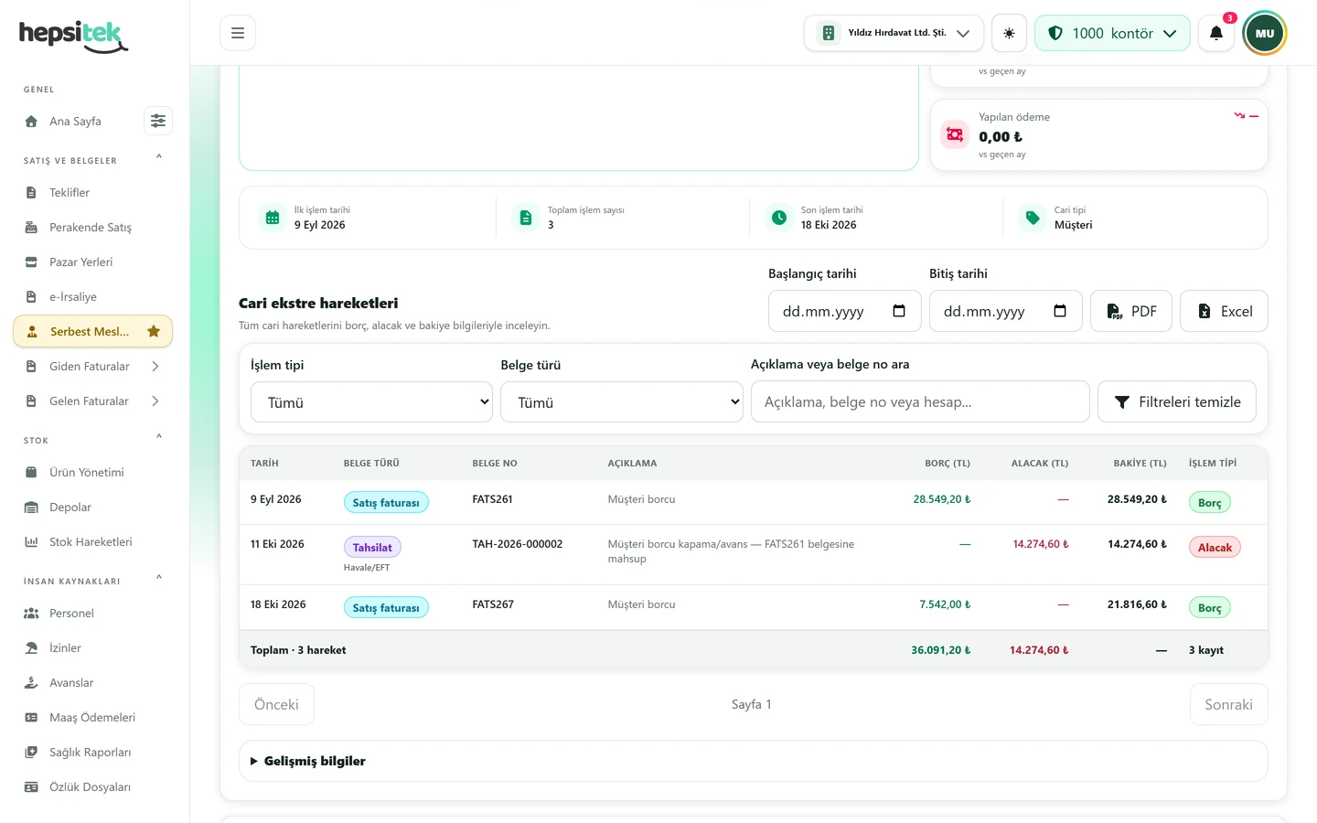The height and width of the screenshot is (823, 1317).
Task: Open the hamburger menu toggle
Action: [x=238, y=33]
